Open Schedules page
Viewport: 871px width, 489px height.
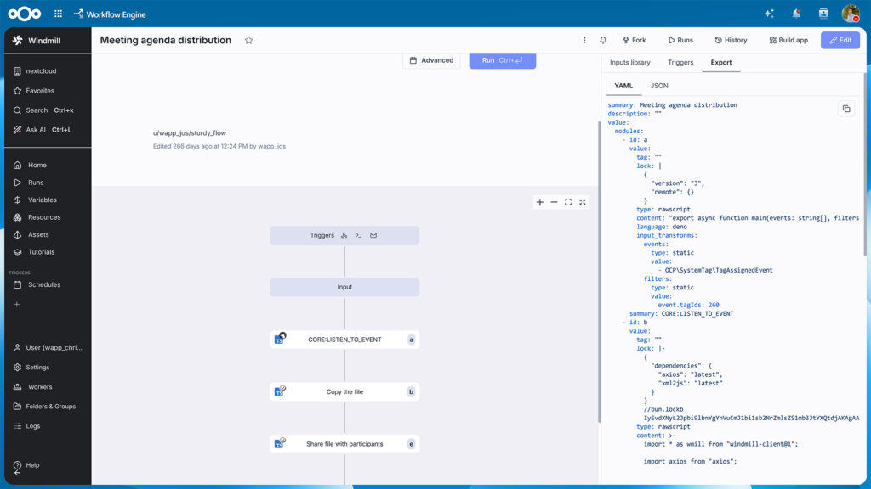click(x=48, y=284)
